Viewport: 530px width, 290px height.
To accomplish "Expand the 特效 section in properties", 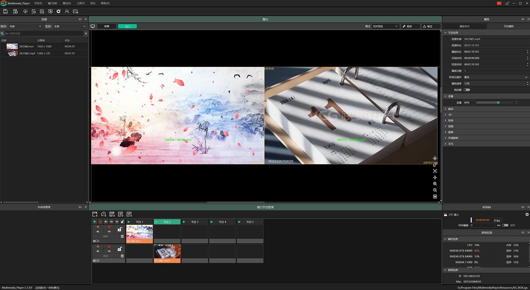I will [x=451, y=121].
